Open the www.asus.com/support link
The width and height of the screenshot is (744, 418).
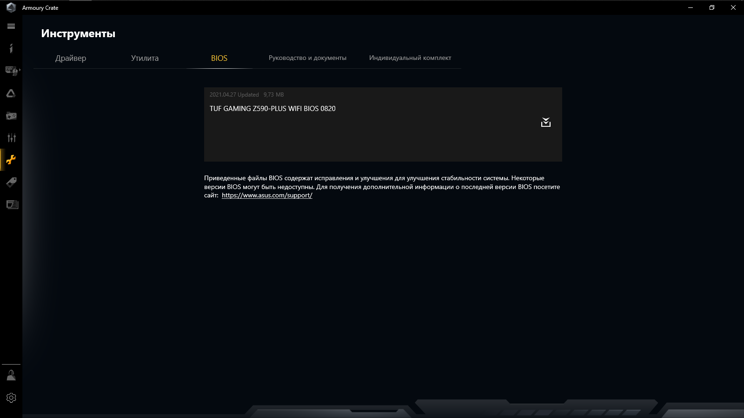click(267, 195)
